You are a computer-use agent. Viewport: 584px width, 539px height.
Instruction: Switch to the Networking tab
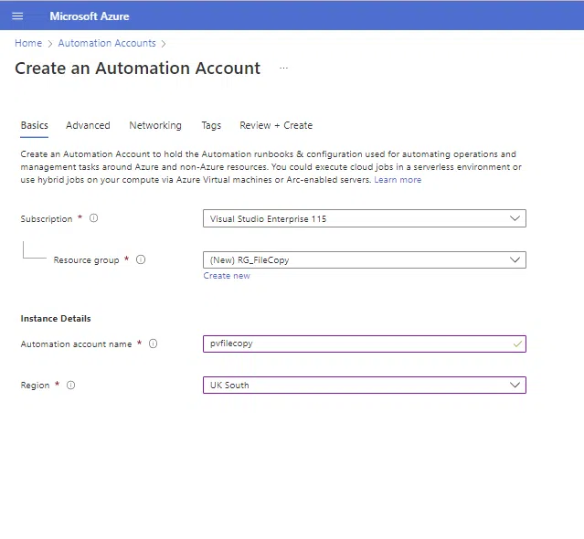[x=155, y=125]
